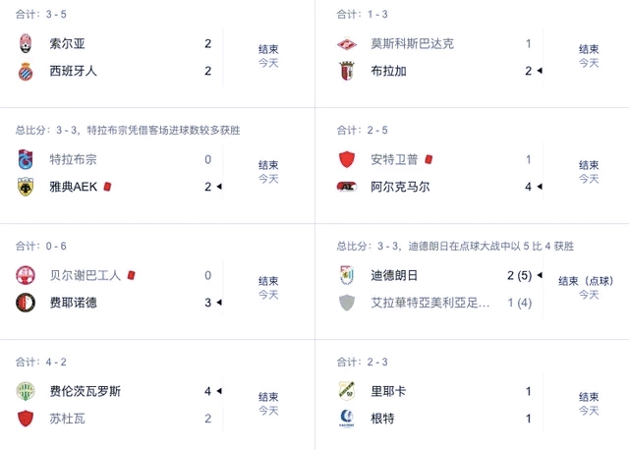Click the 苏杜瓦 team name
This screenshot has height=450, width=629.
point(67,419)
